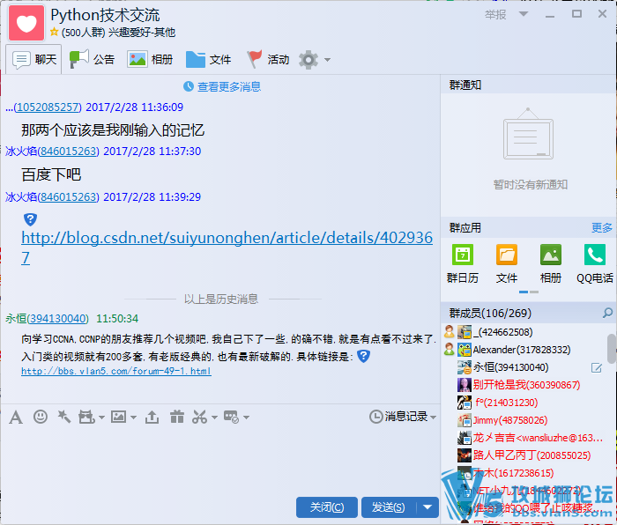This screenshot has width=617, height=525.
Task: Click the security shield icon above csdn link
Action: pyautogui.click(x=30, y=219)
